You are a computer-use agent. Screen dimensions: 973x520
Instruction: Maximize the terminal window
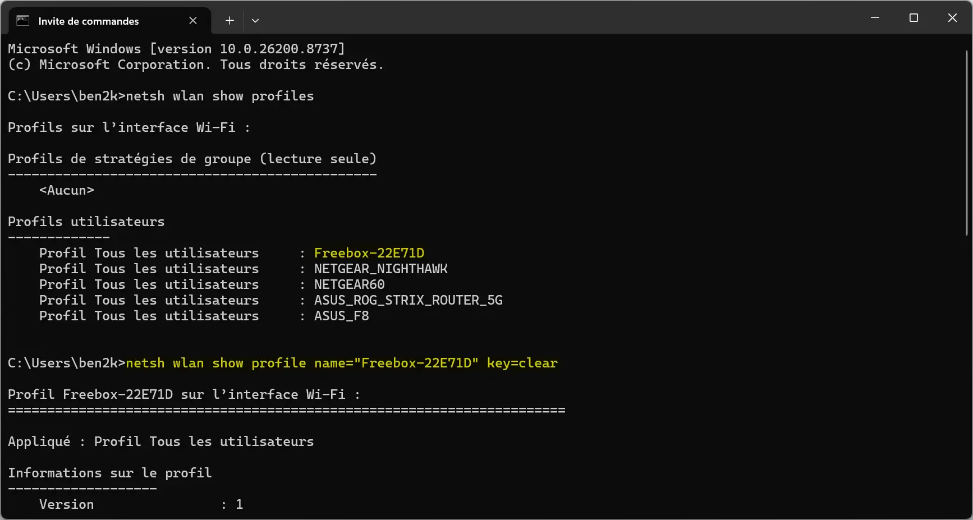pyautogui.click(x=914, y=18)
